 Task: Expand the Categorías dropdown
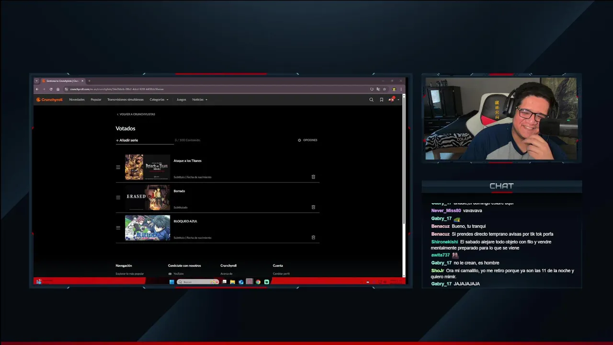coord(159,100)
